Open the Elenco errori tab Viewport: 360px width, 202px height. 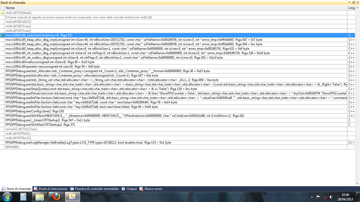[x=151, y=189]
